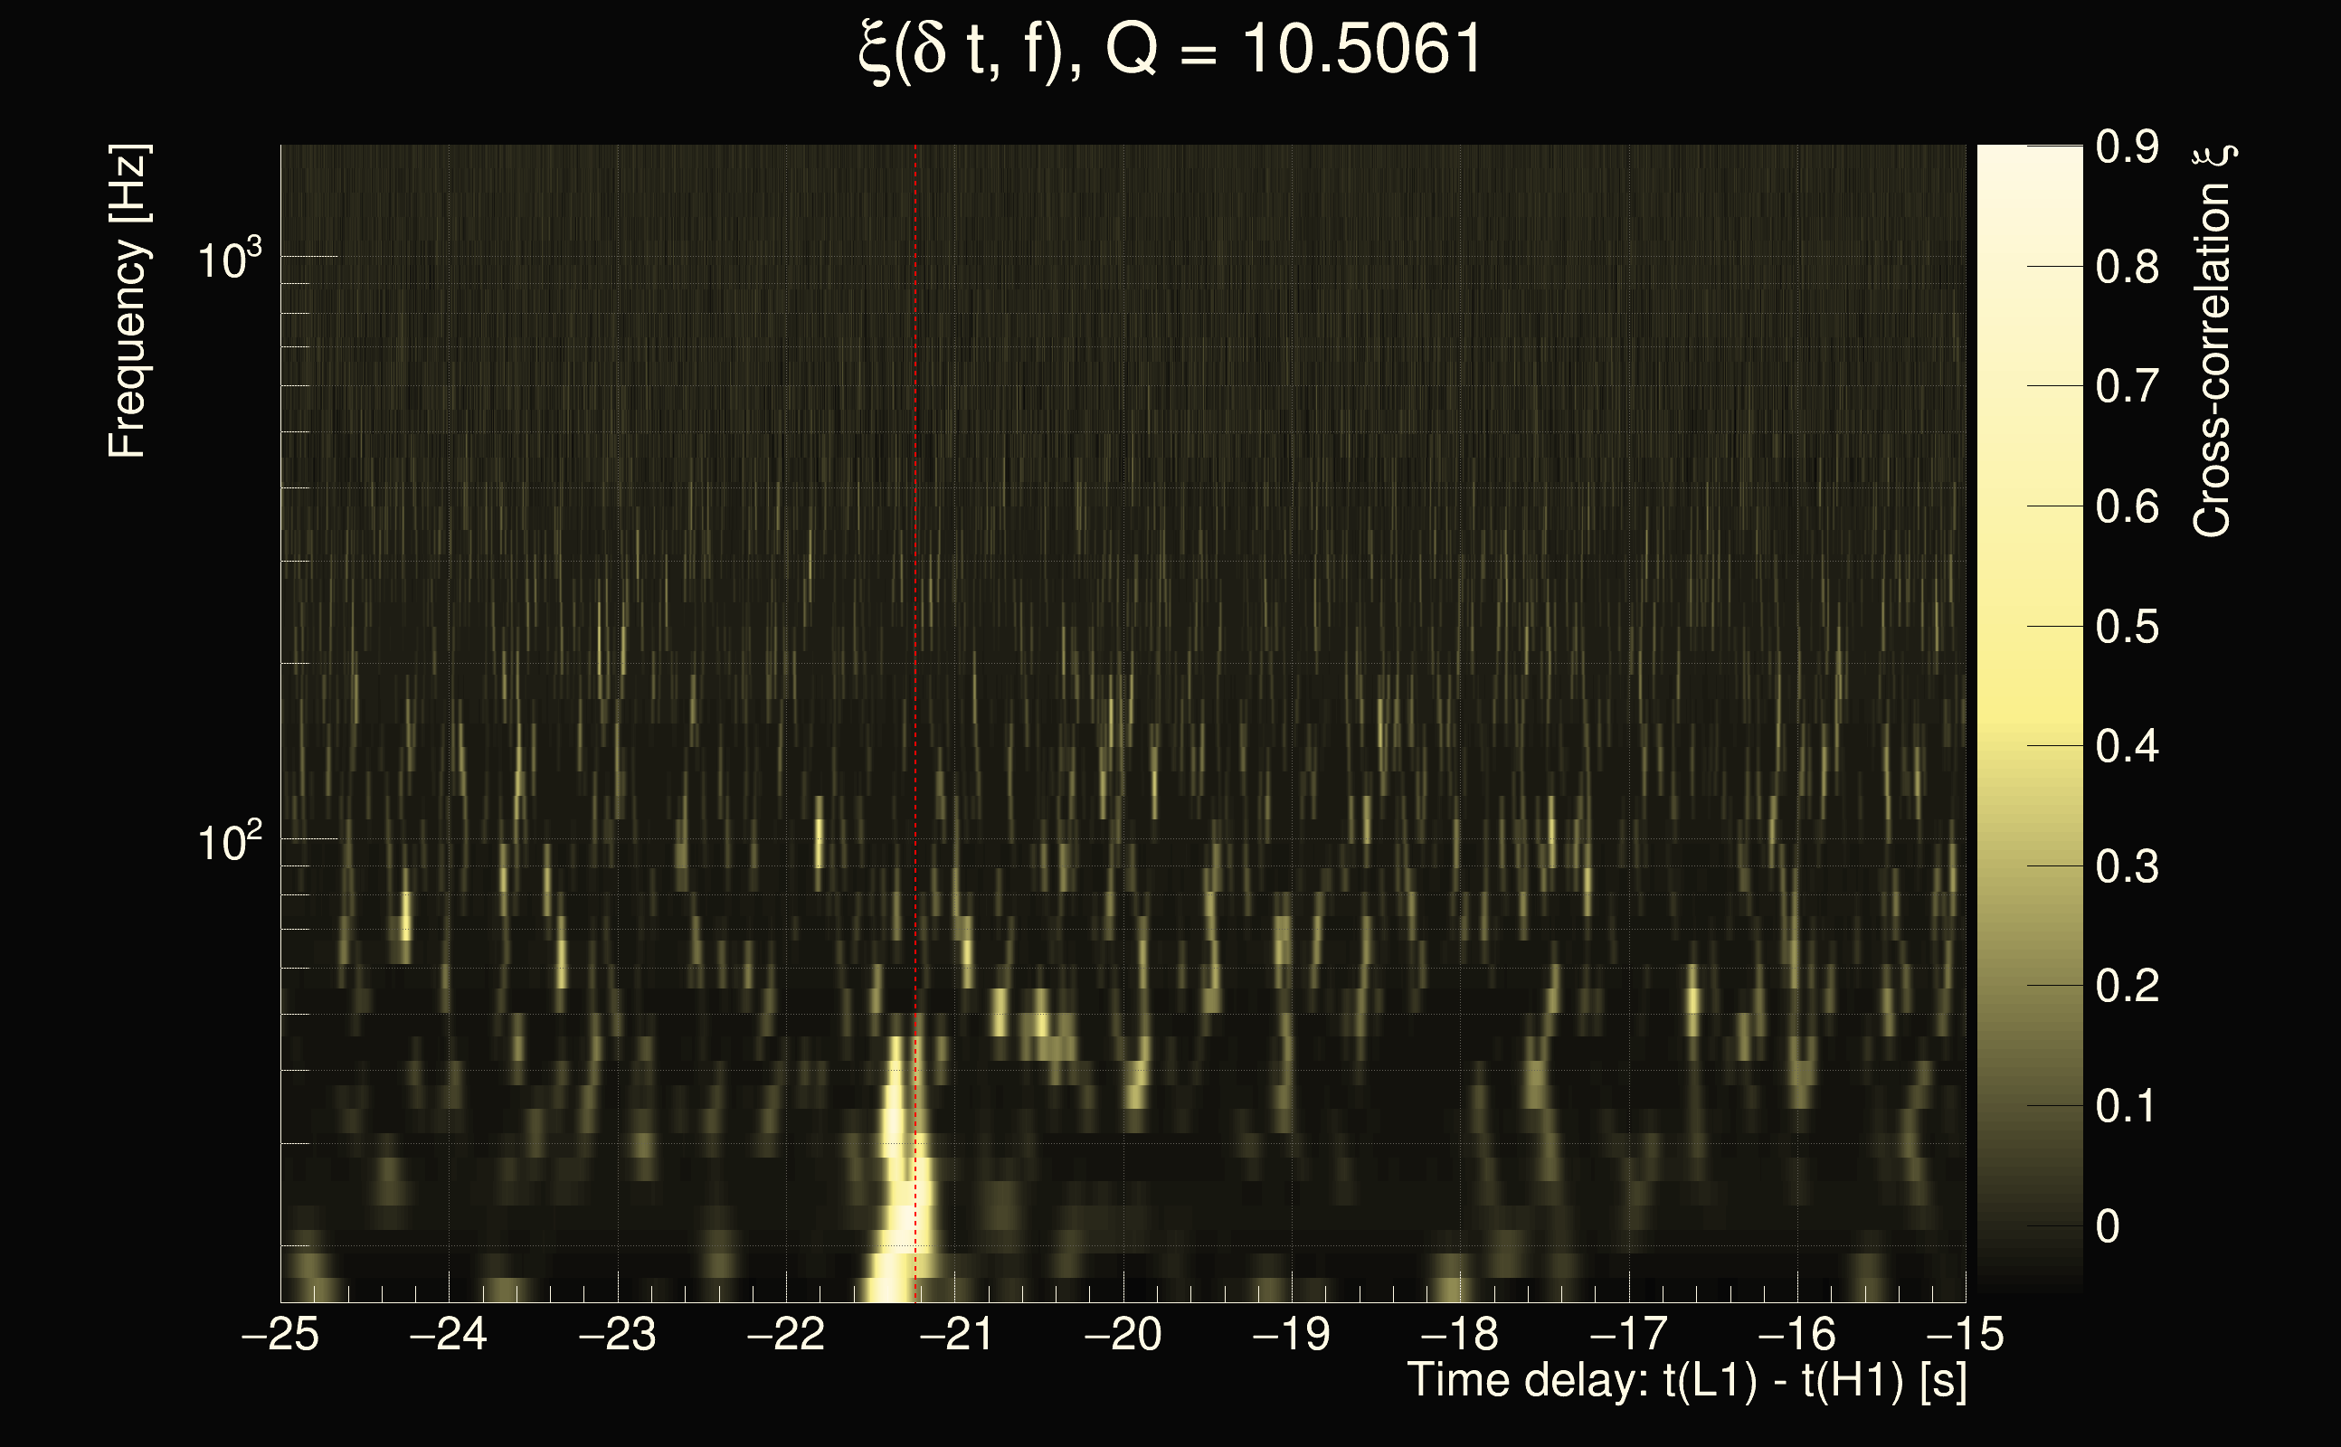Click the darkest bottom of the color scale

click(x=2029, y=1284)
